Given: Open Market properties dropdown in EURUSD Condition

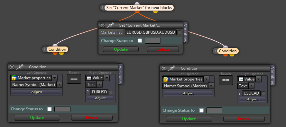Looking at the screenshot, I should pyautogui.click(x=55, y=78).
